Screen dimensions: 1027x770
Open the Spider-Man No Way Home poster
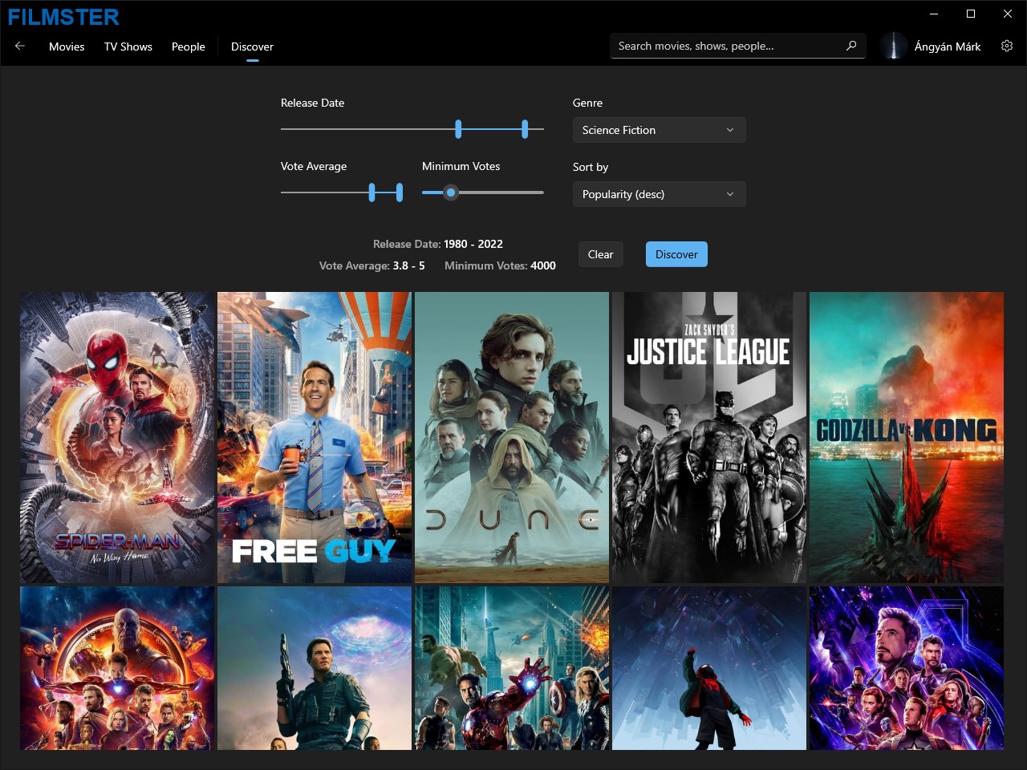(x=117, y=437)
